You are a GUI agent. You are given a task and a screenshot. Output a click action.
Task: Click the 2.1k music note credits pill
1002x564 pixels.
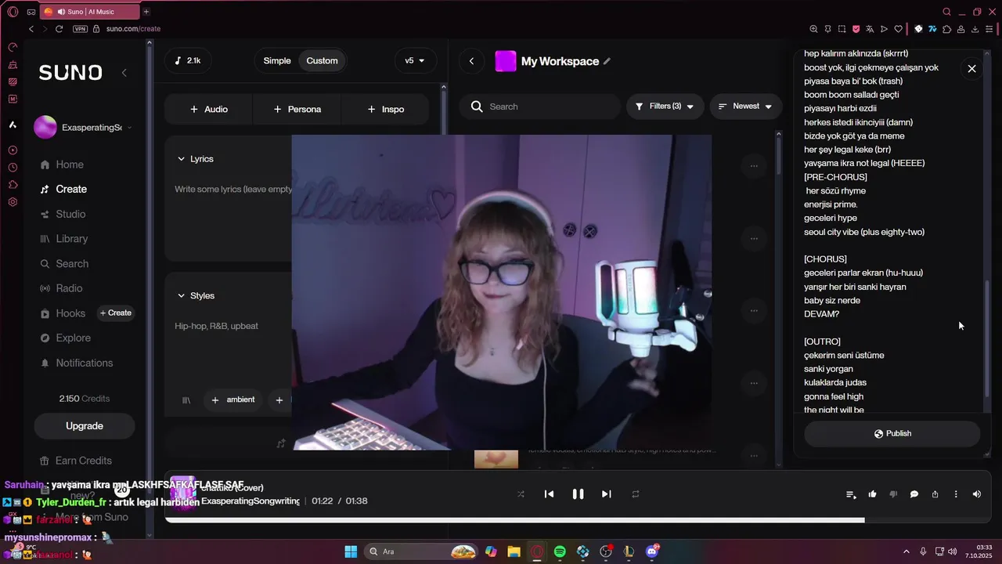(188, 60)
